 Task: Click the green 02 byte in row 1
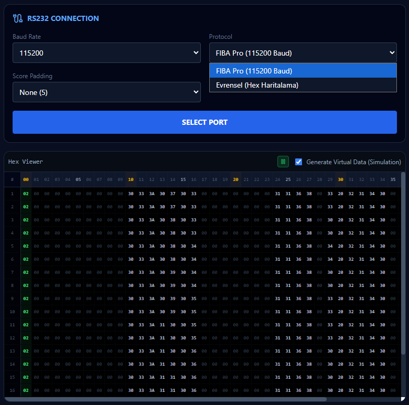coord(26,194)
